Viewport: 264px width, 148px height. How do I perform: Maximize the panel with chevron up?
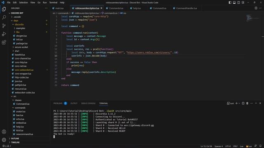click(x=256, y=103)
